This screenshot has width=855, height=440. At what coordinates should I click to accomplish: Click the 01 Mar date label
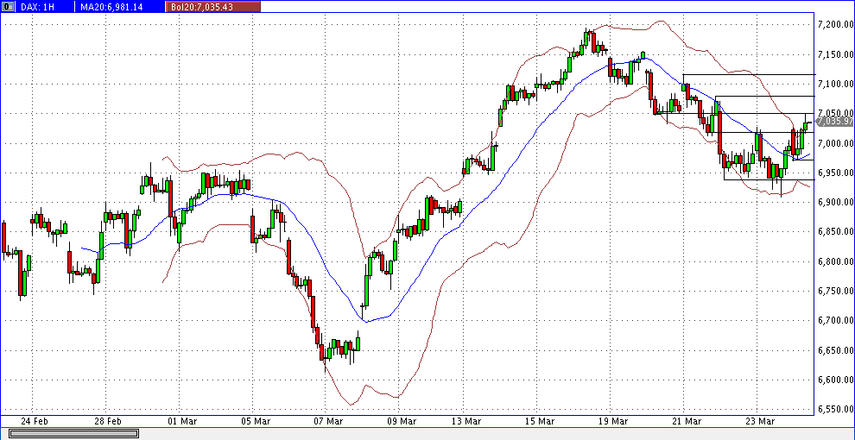[182, 421]
